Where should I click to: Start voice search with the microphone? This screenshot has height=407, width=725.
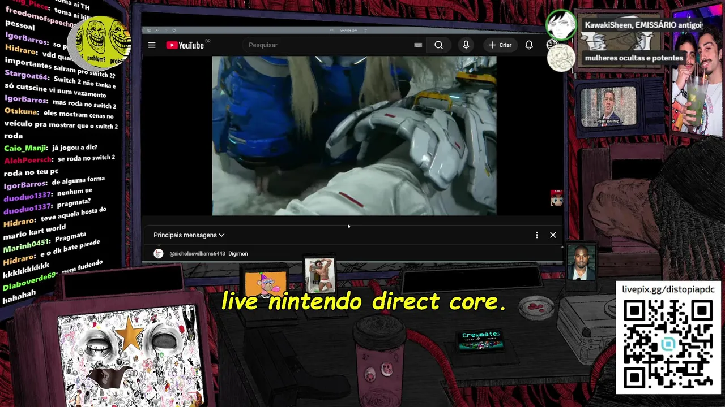[466, 45]
